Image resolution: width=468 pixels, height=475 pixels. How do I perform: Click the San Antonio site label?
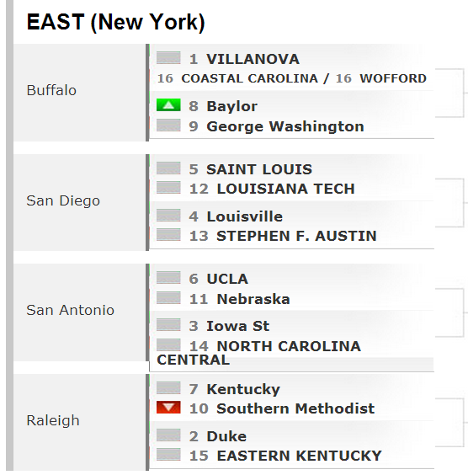(x=70, y=310)
